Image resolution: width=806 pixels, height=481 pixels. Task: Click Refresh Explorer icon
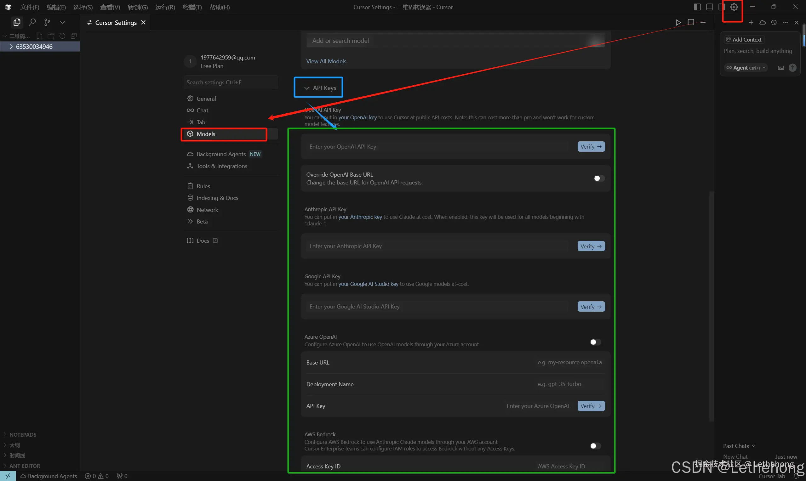[x=62, y=36]
